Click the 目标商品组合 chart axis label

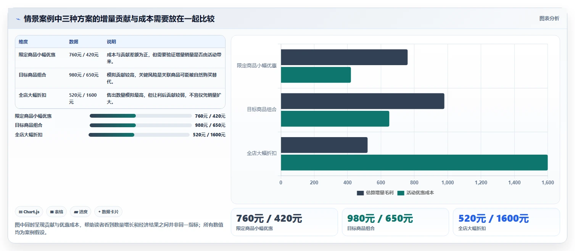tap(262, 110)
